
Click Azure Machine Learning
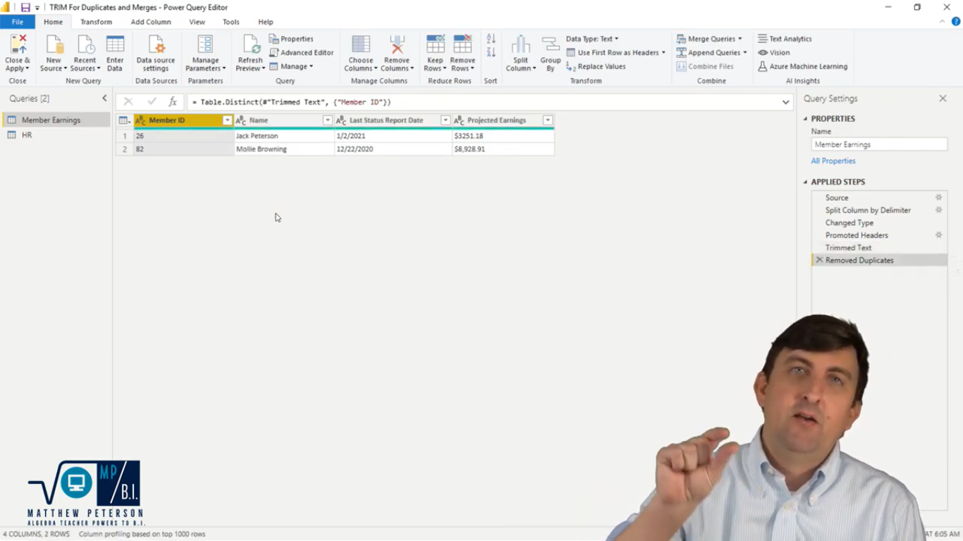click(x=803, y=66)
